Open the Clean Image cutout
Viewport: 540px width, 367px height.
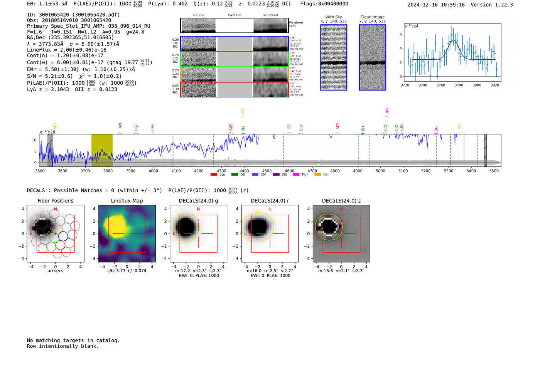[373, 57]
